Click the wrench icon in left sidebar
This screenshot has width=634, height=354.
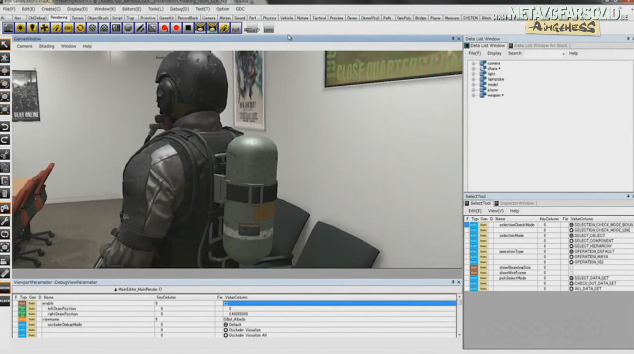(5, 221)
